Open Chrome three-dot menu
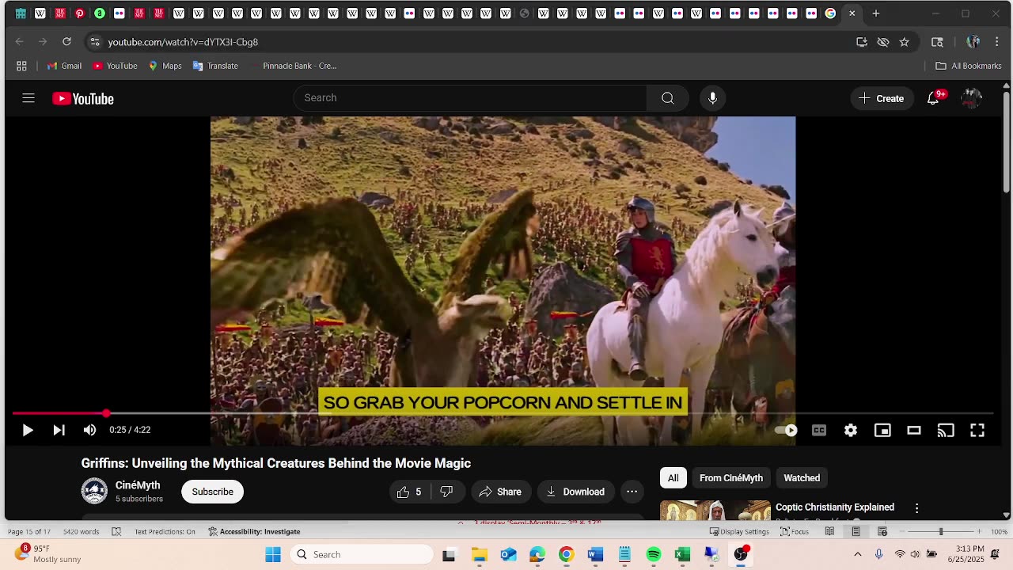 [996, 42]
